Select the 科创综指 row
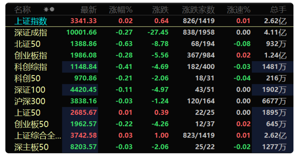 149,67
